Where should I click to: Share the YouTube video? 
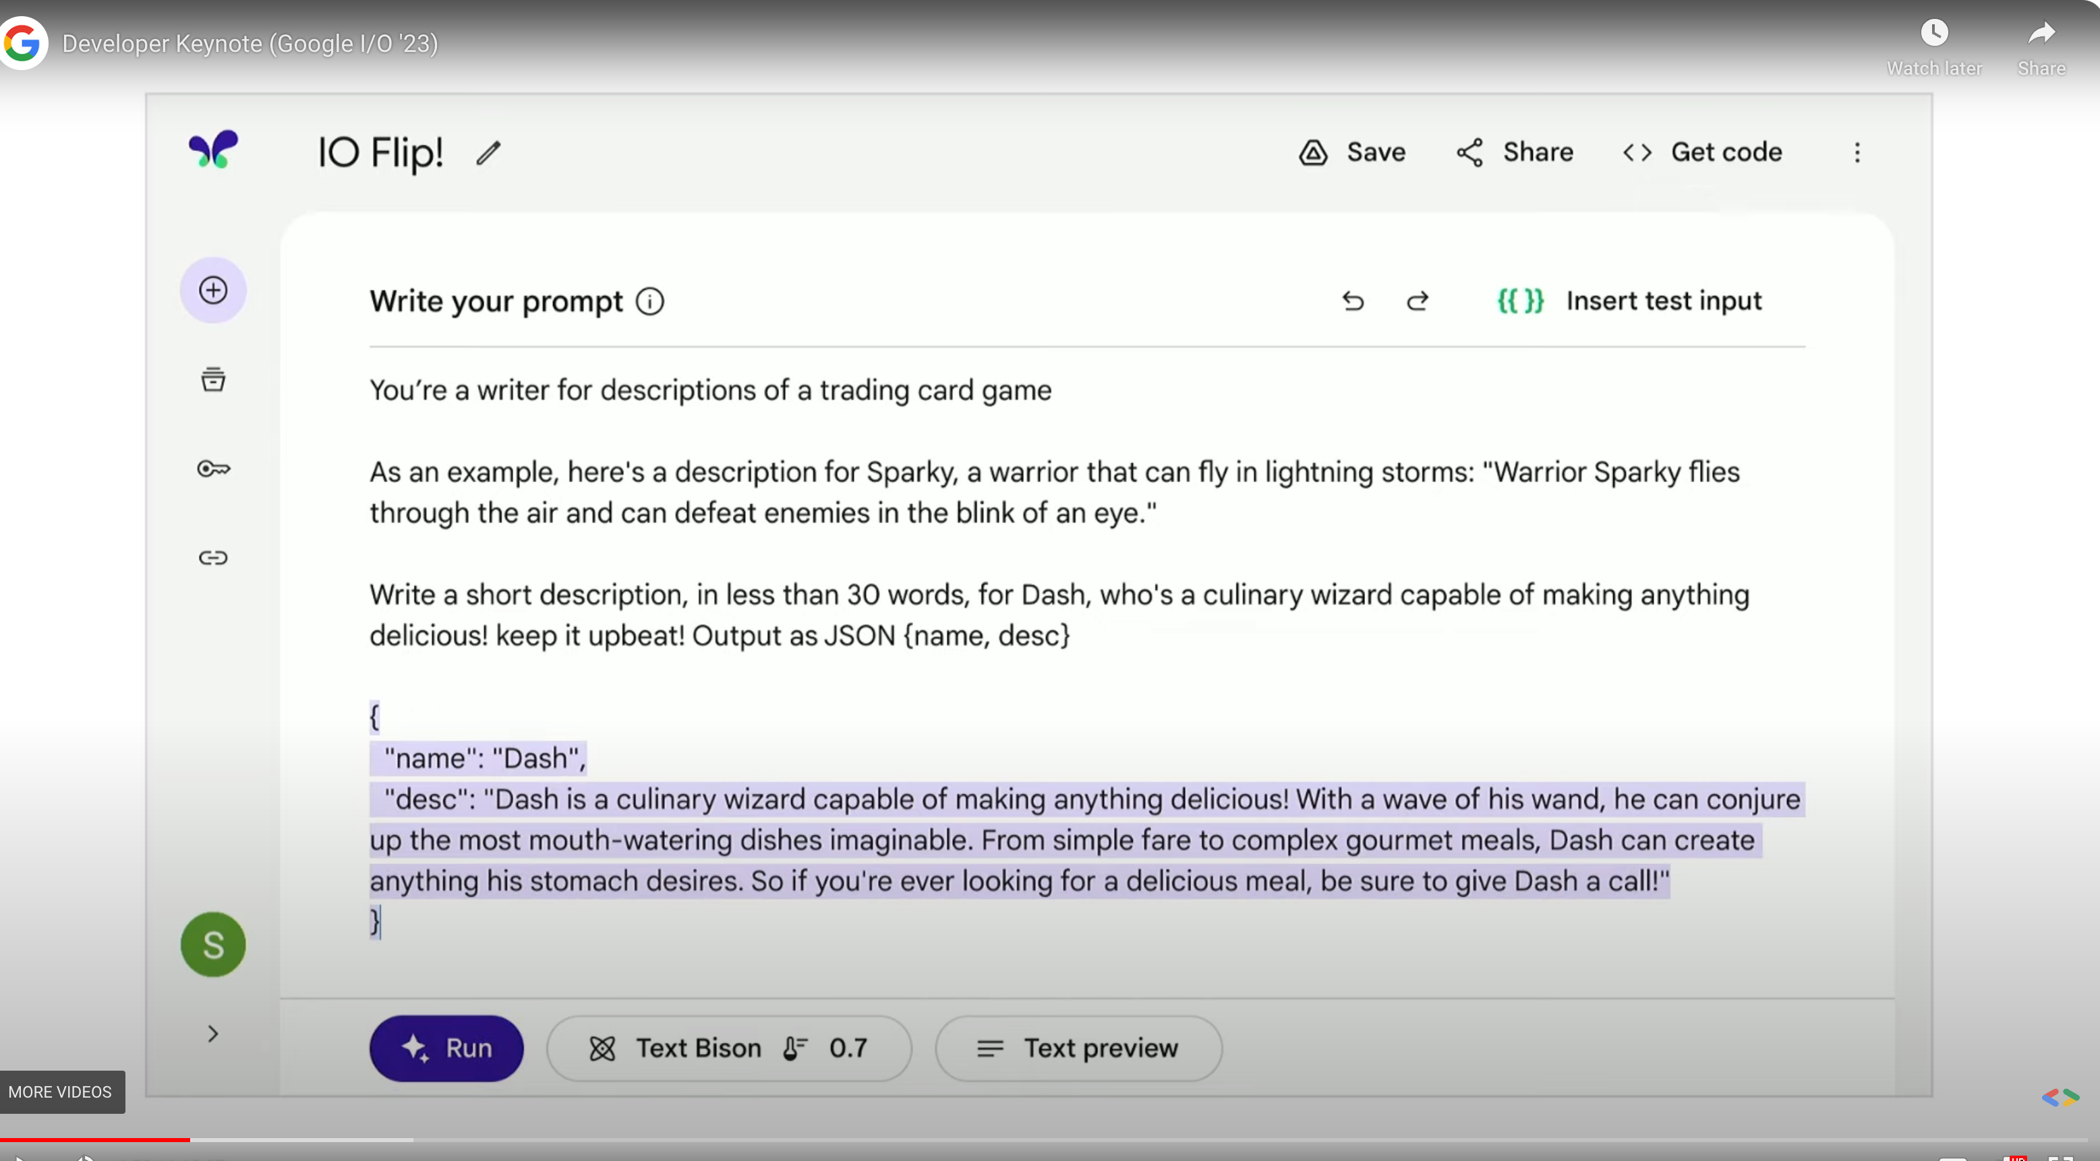click(x=2041, y=47)
